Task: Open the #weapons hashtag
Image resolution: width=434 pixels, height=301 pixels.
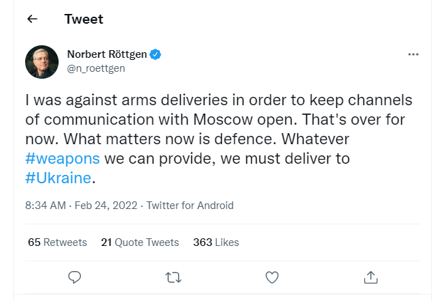Action: (x=62, y=158)
